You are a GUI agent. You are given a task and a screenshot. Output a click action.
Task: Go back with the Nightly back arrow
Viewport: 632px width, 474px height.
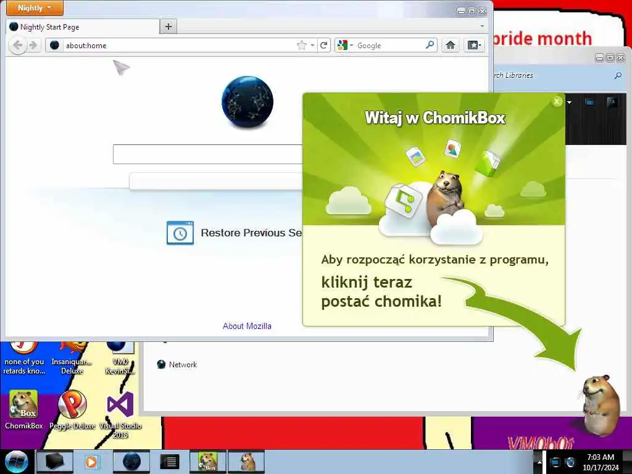click(17, 45)
